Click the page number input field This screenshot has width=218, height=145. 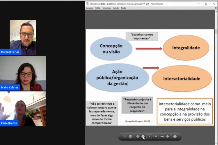pos(149,137)
